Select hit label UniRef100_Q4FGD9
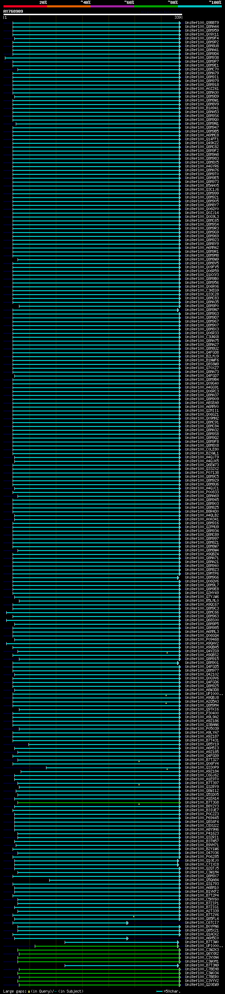225x994 pixels. (201, 756)
